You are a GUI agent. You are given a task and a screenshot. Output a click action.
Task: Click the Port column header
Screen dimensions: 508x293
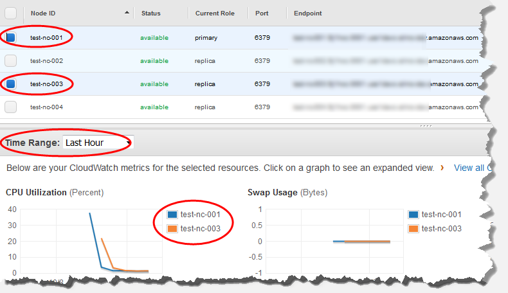262,13
